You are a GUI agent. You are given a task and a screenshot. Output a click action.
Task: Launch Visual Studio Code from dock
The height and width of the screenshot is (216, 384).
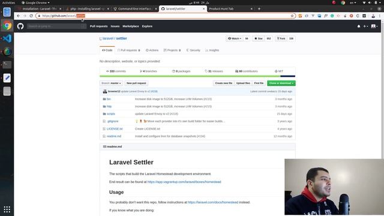[7, 38]
